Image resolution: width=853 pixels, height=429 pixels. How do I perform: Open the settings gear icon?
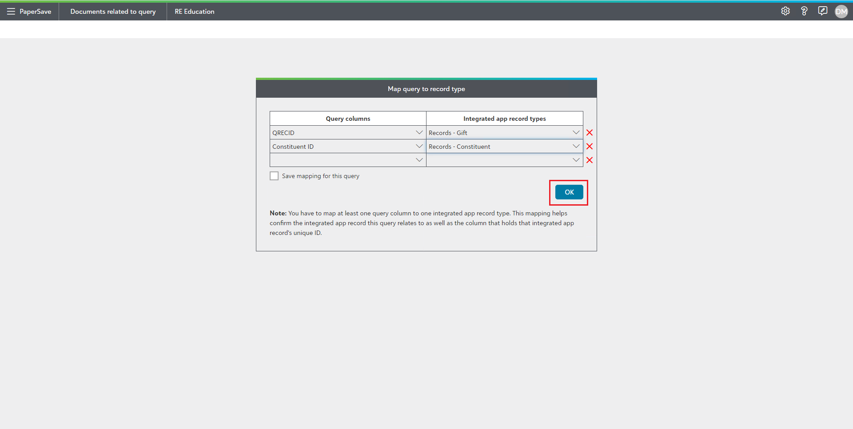[785, 12]
